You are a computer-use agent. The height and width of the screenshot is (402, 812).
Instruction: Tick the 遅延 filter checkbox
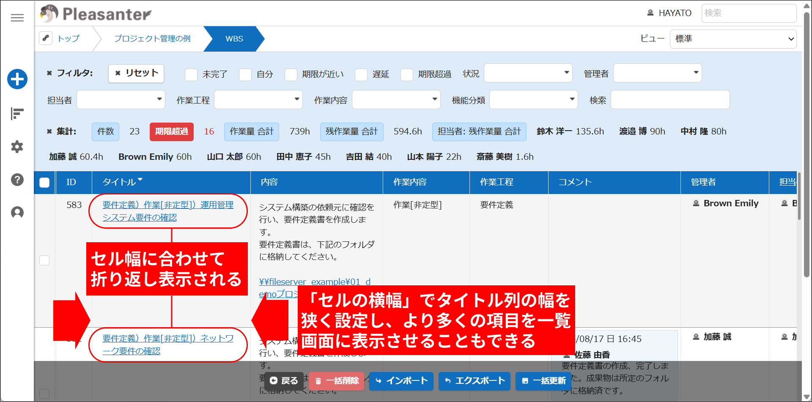coord(361,75)
